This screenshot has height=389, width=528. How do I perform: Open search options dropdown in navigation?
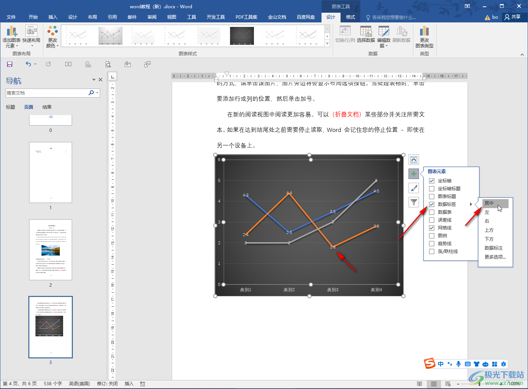pos(97,93)
